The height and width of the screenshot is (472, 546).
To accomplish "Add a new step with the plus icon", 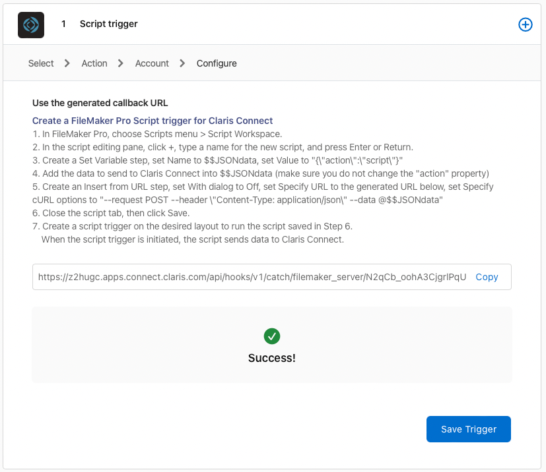I will [x=525, y=24].
